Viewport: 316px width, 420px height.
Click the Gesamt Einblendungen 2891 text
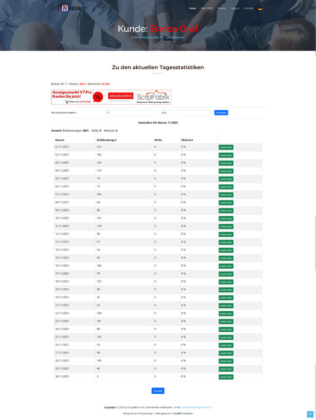click(70, 131)
